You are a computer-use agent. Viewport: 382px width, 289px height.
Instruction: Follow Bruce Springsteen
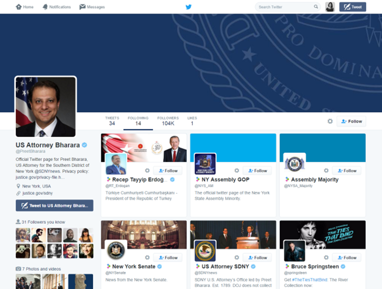[347, 257]
